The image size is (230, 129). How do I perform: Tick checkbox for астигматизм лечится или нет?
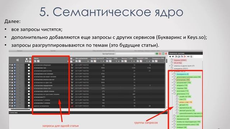tap(29, 80)
